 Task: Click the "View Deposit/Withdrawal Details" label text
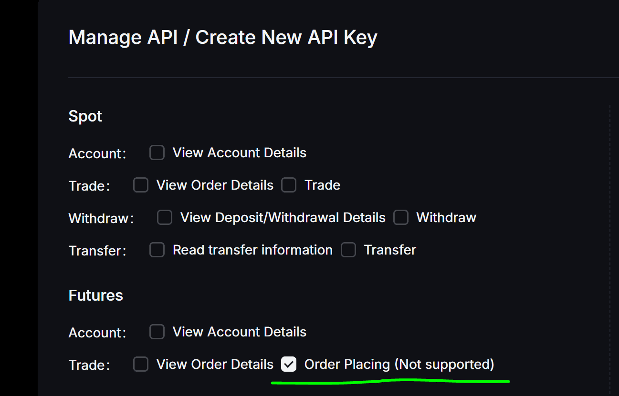[x=283, y=218]
